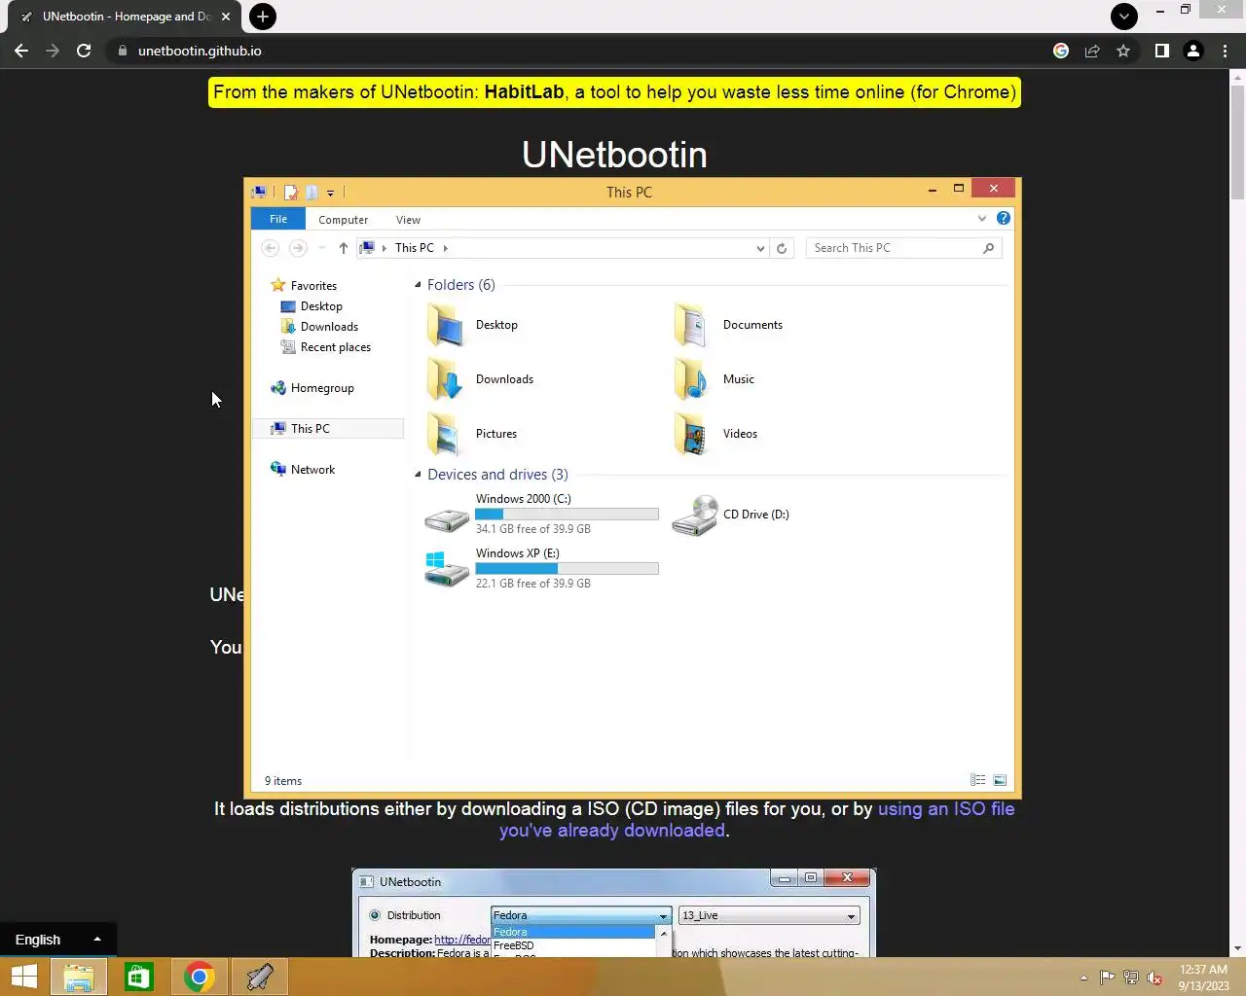The height and width of the screenshot is (996, 1246).
Task: Open the Documents folder icon
Action: click(x=692, y=325)
